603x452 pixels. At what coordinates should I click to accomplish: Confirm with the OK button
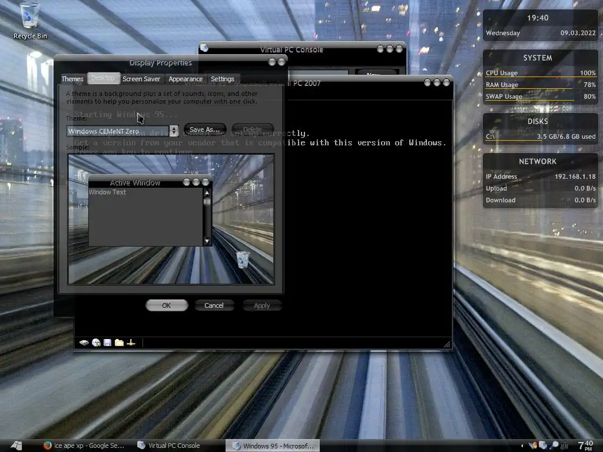tap(167, 305)
